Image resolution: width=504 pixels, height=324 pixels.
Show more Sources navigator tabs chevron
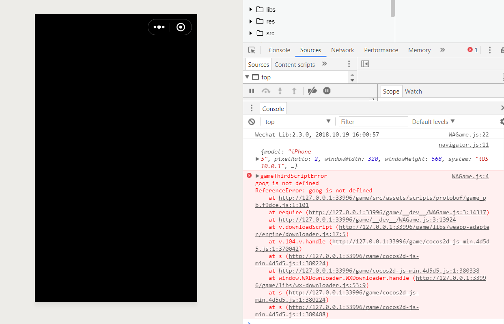point(324,64)
